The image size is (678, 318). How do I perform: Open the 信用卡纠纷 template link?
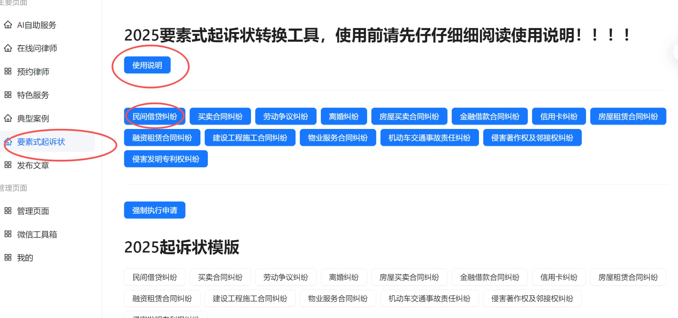pos(559,277)
